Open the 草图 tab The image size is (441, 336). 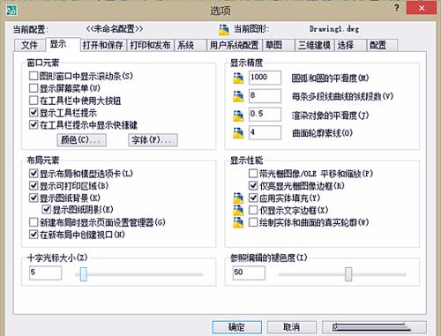pos(279,45)
